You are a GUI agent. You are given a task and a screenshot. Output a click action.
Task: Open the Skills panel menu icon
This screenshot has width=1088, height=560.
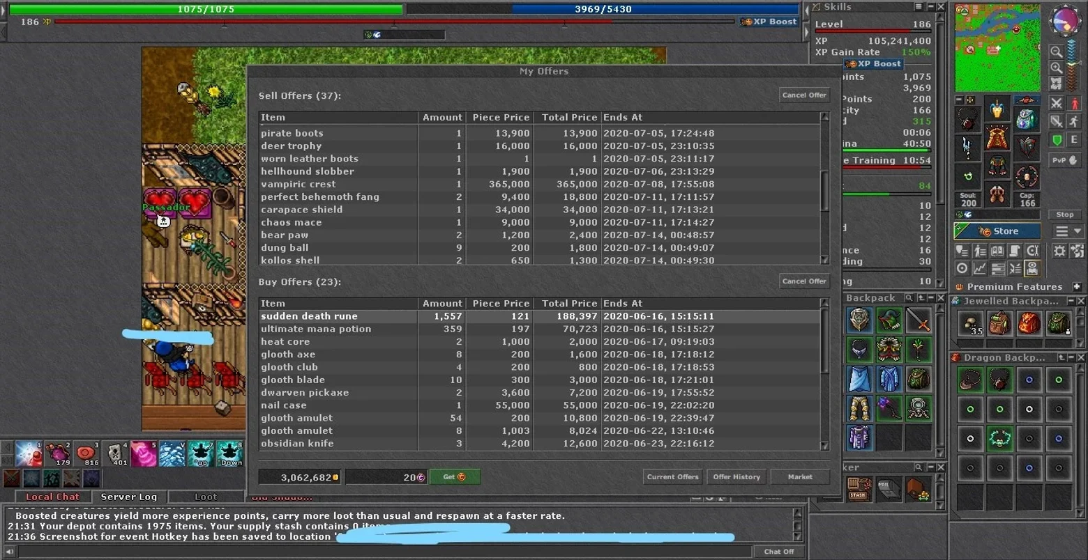(919, 7)
